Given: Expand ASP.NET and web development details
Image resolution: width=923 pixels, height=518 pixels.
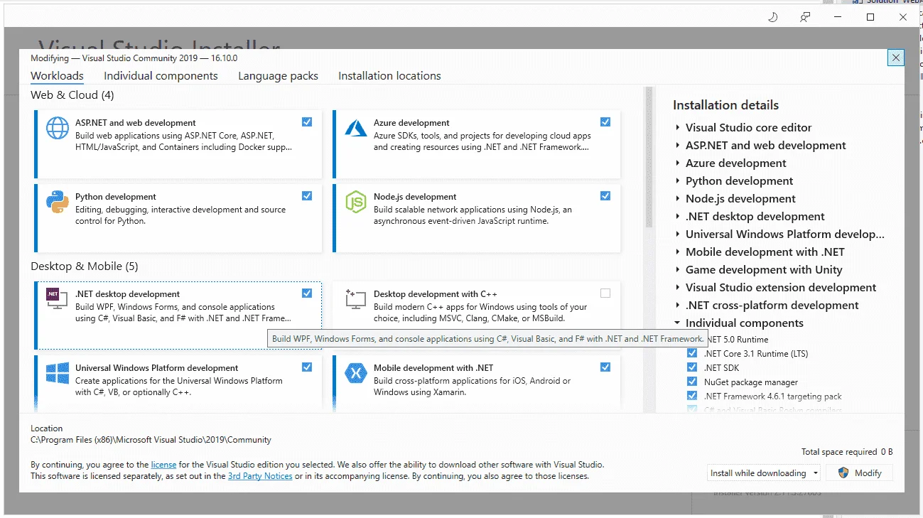Looking at the screenshot, I should [x=678, y=146].
